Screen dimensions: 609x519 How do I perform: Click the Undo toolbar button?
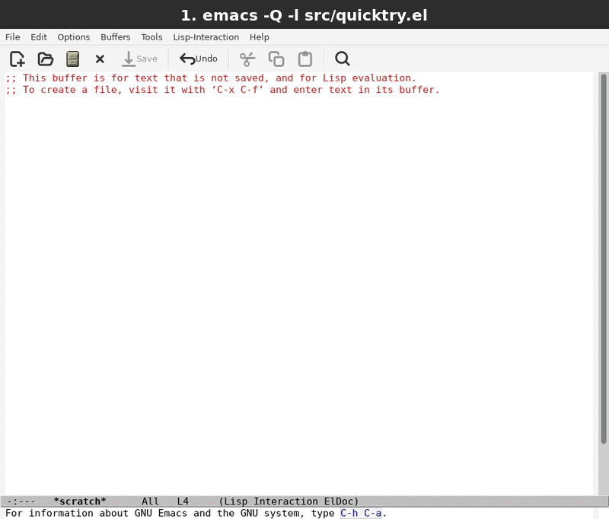pyautogui.click(x=199, y=59)
